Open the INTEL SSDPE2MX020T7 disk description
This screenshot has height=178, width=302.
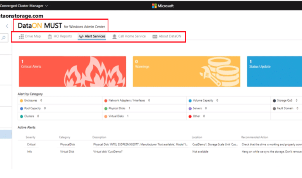141,144
